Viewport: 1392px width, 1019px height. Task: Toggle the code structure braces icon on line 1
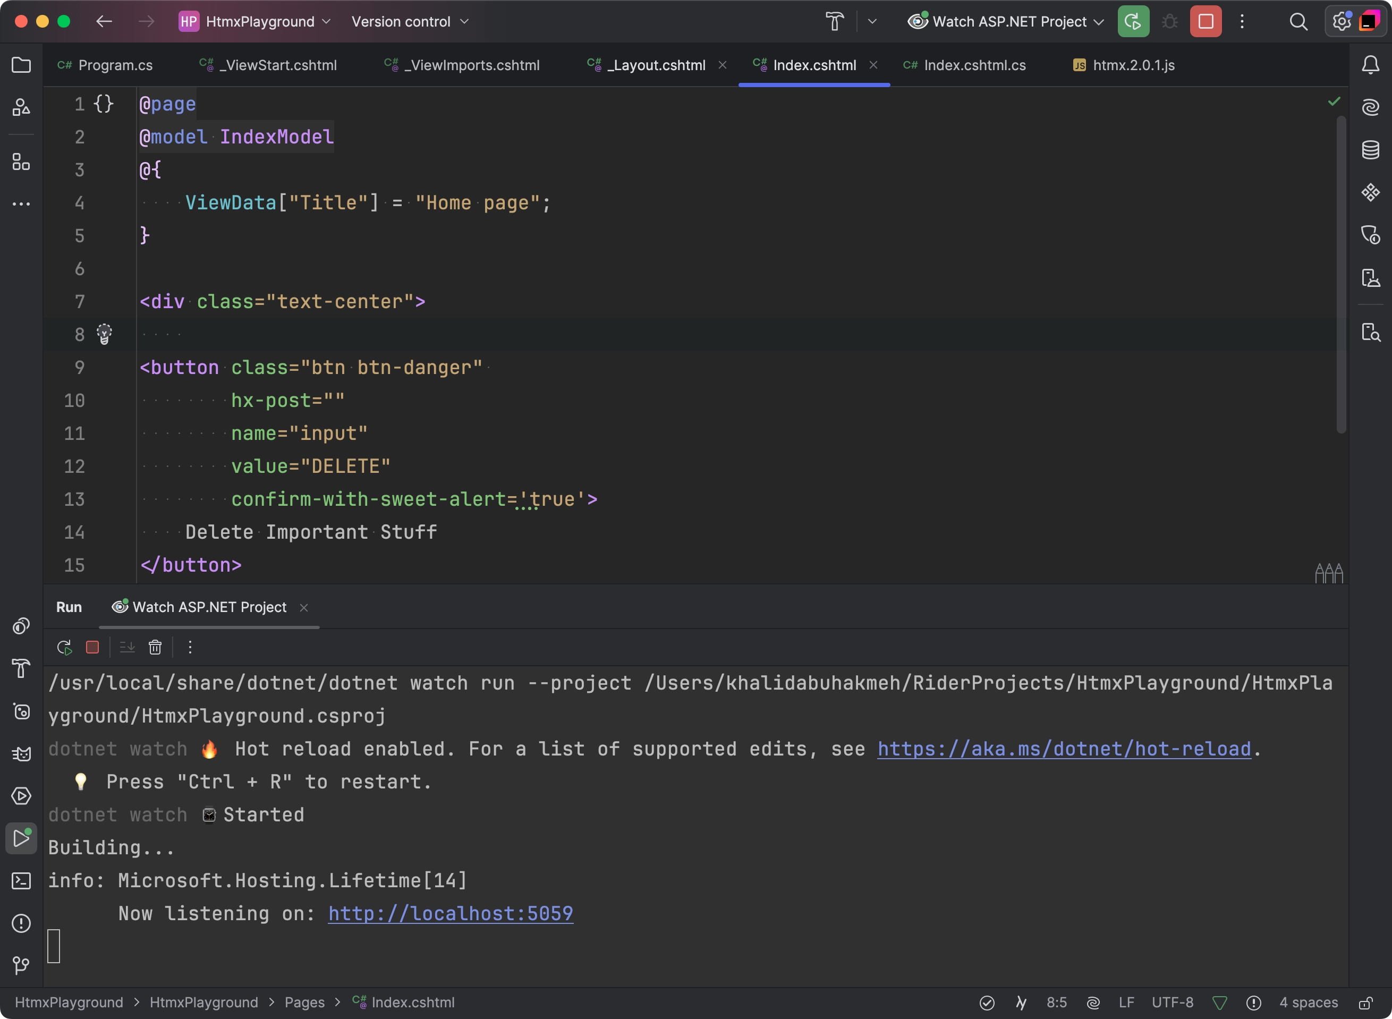coord(104,104)
